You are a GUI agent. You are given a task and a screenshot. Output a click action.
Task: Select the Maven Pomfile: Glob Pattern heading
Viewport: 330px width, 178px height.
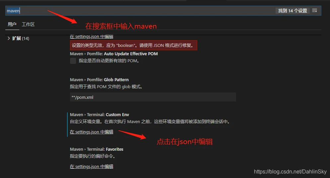pos(99,80)
